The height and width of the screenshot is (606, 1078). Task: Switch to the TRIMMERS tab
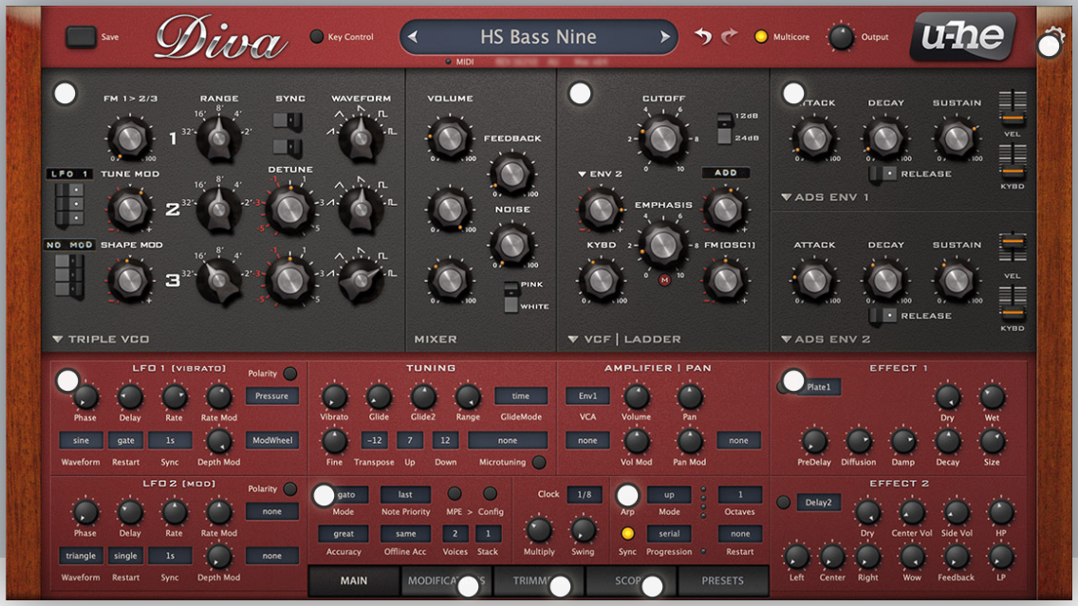(540, 580)
